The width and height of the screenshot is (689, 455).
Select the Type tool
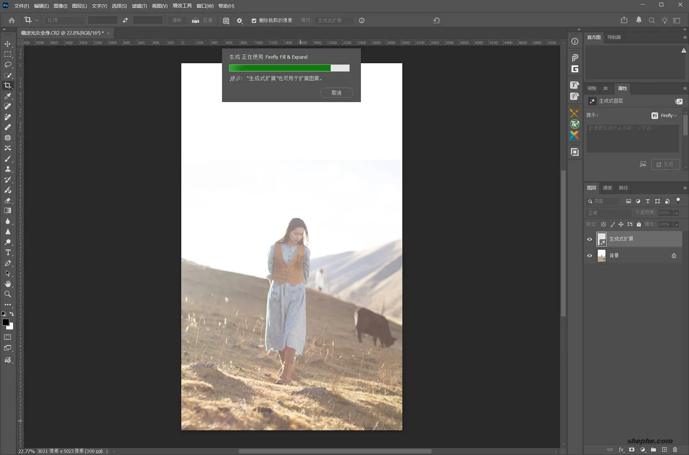[8, 252]
